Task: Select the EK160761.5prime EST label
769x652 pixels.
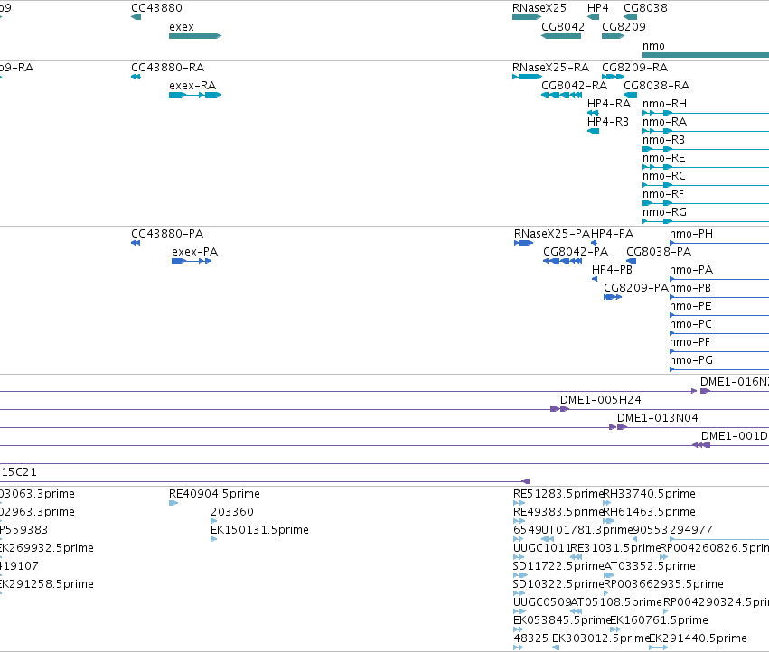Action: click(659, 621)
